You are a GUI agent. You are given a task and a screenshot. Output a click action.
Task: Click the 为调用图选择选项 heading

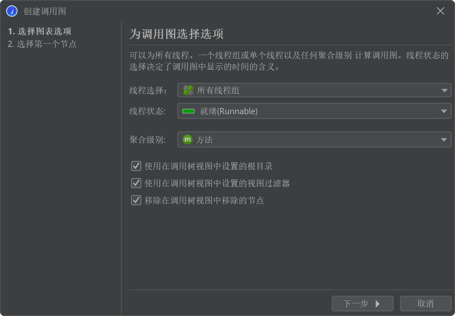(x=176, y=34)
